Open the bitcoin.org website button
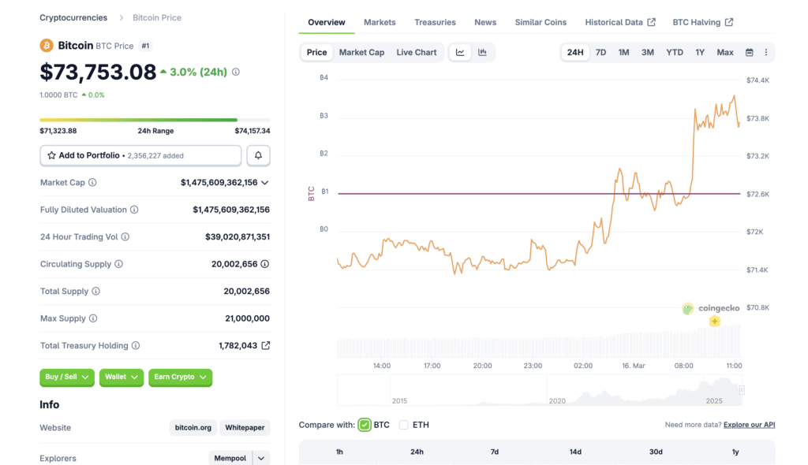Screen dimensions: 808x465 tap(193, 427)
